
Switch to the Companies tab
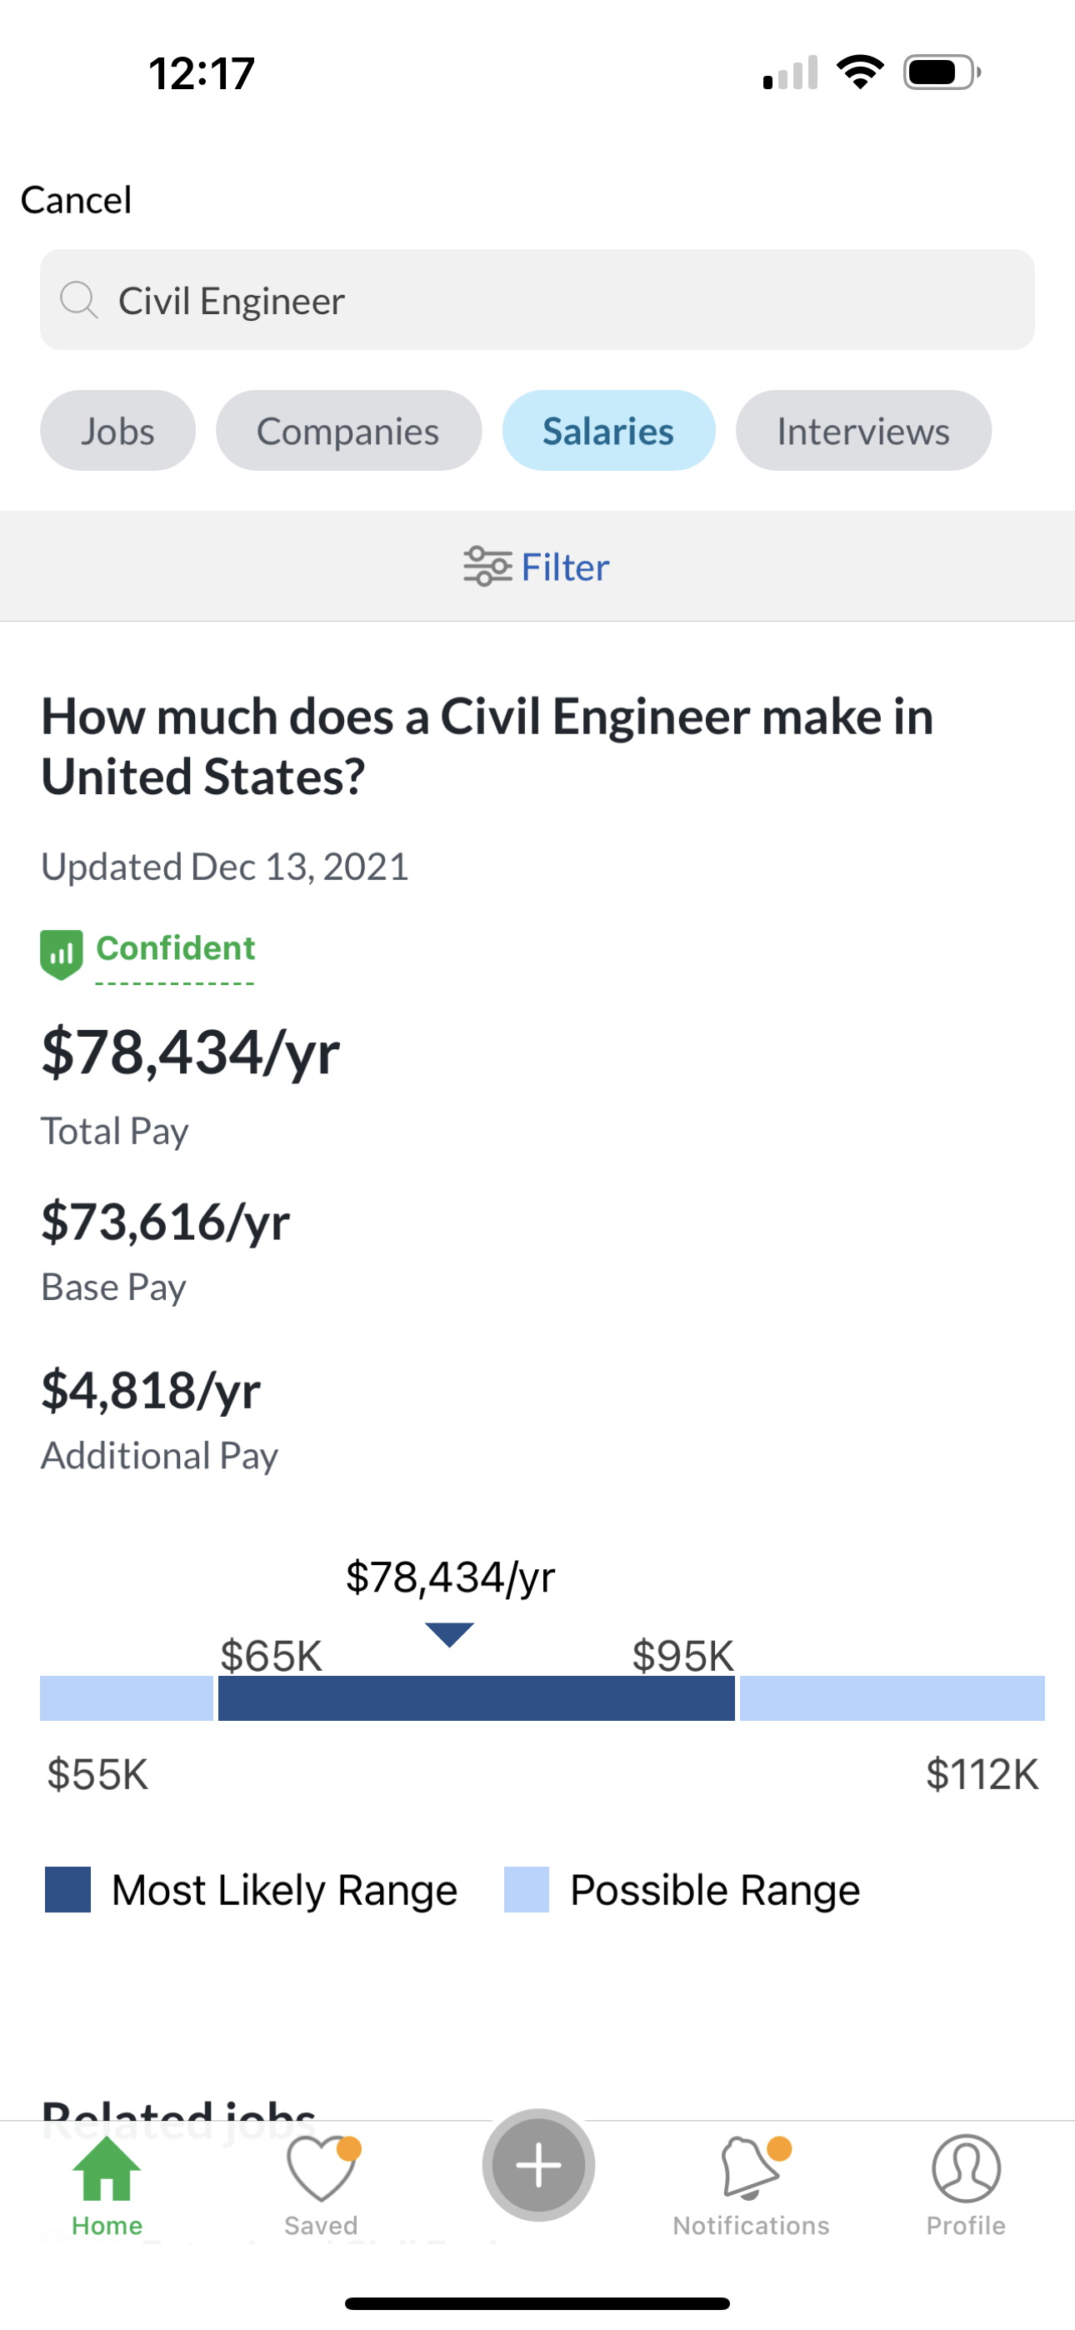pyautogui.click(x=348, y=431)
